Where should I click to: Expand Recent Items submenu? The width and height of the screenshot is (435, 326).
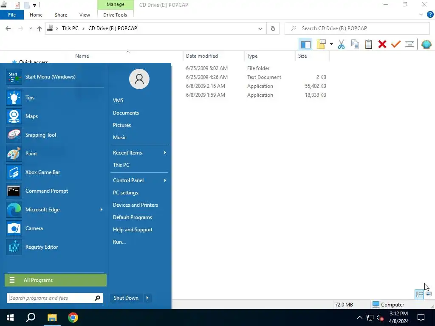(165, 153)
